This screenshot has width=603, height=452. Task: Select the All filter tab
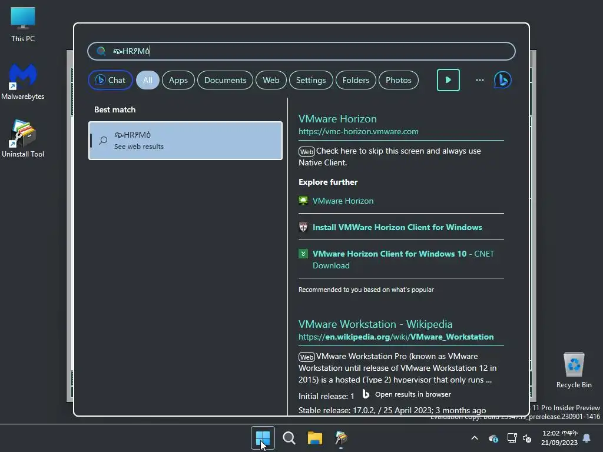(147, 80)
